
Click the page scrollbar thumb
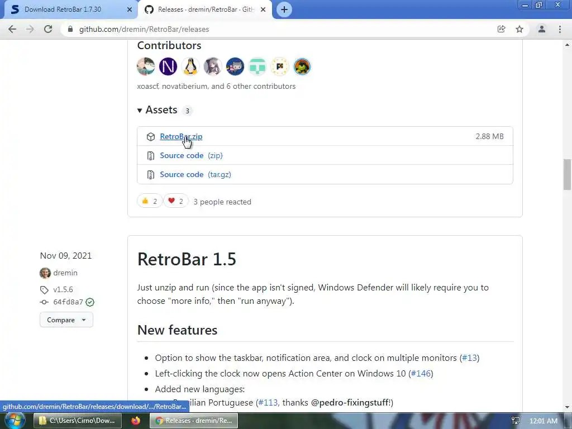pos(567,174)
